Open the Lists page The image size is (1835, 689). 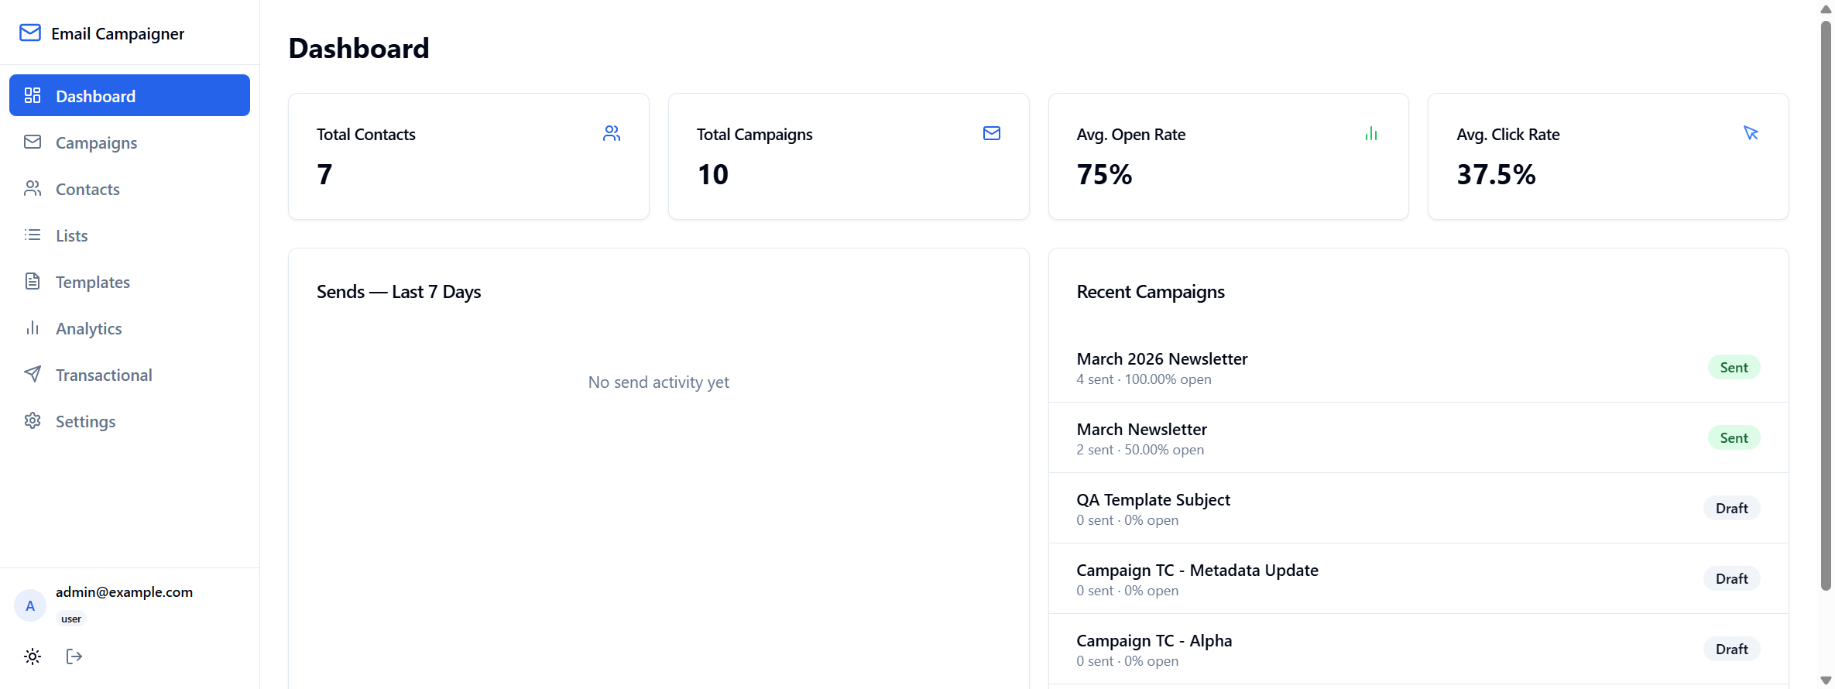[129, 235]
